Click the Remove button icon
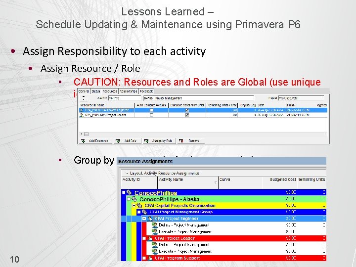 [181, 141]
